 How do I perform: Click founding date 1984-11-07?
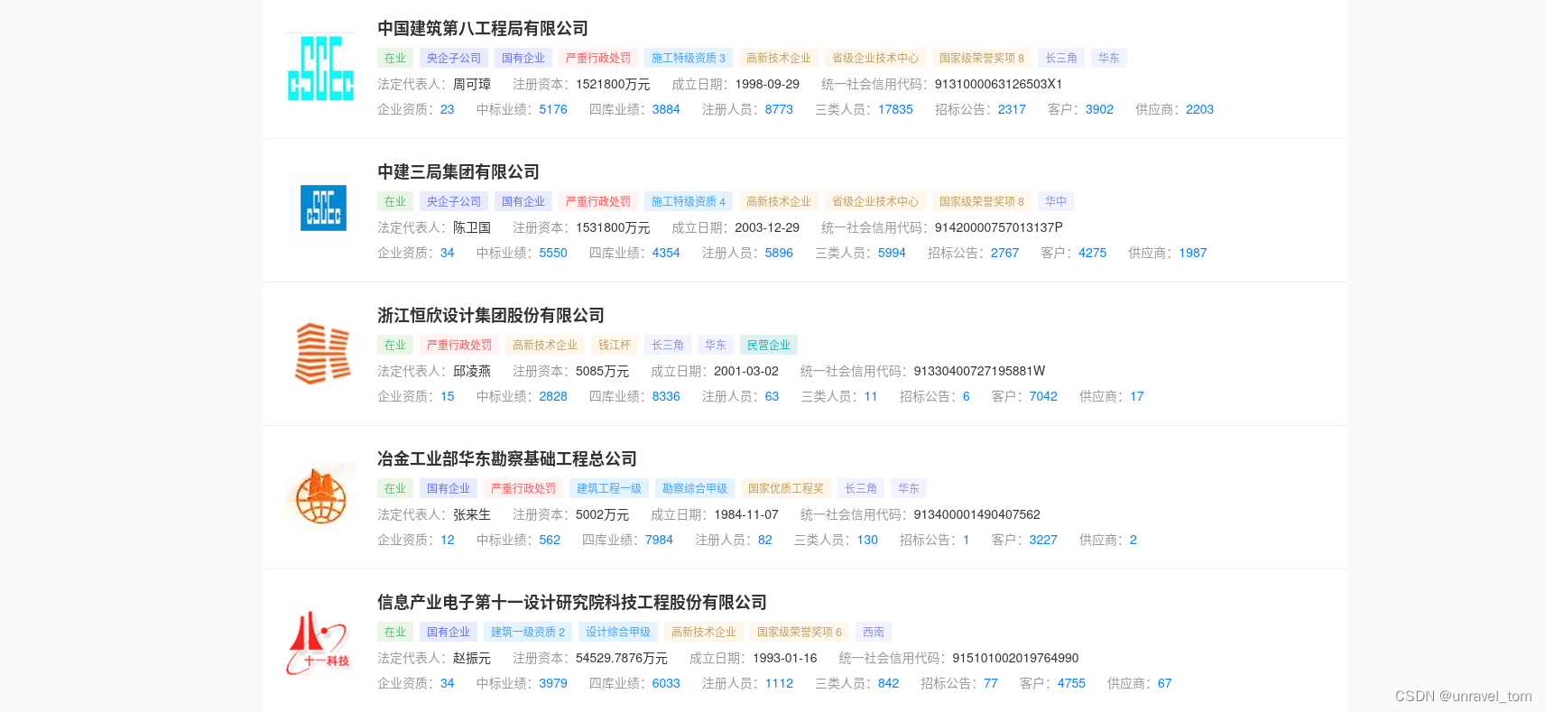pyautogui.click(x=745, y=514)
